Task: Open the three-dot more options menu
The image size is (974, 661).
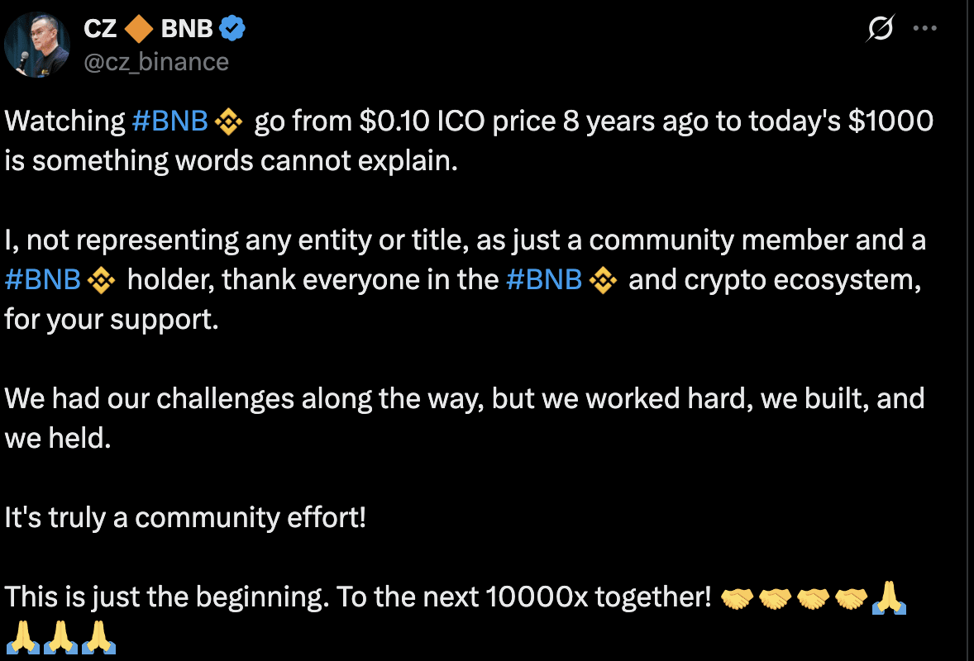Action: [925, 28]
